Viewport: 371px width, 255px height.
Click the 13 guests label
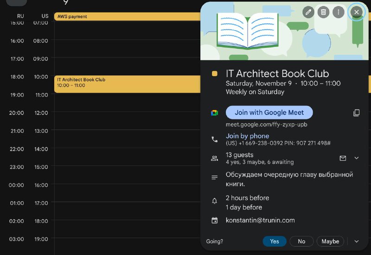(x=239, y=155)
